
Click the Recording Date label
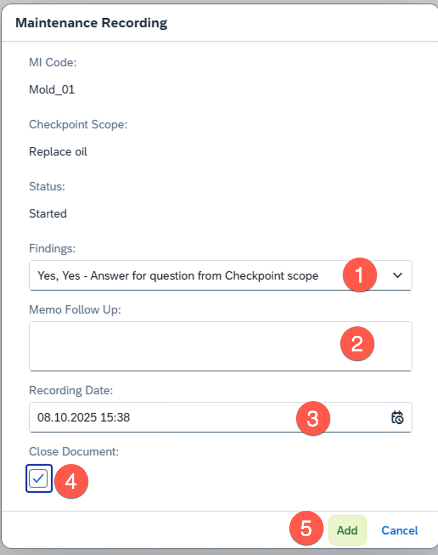pyautogui.click(x=71, y=390)
